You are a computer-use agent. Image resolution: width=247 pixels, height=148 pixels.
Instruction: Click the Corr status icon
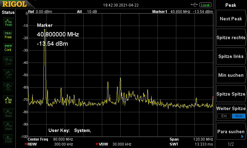pos(8,61)
